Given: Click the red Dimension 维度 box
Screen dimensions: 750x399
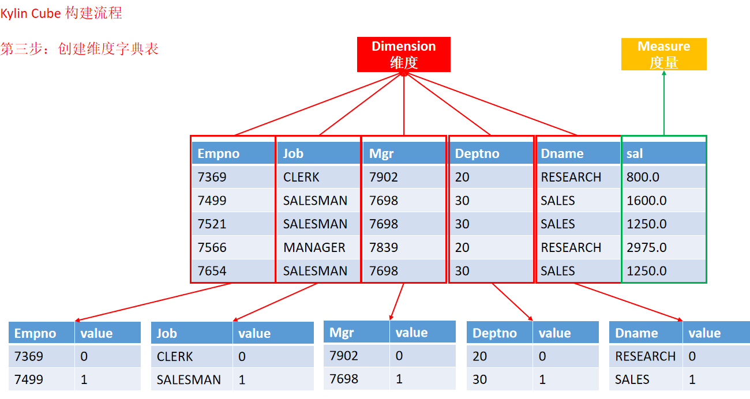Looking at the screenshot, I should pos(404,55).
